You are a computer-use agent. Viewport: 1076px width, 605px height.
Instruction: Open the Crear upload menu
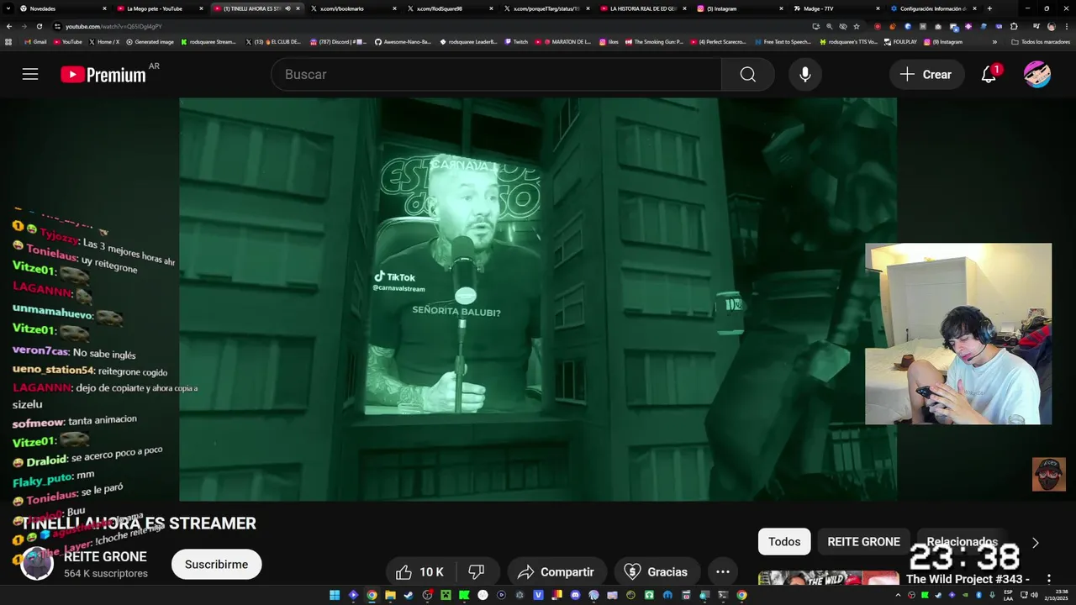pyautogui.click(x=926, y=74)
